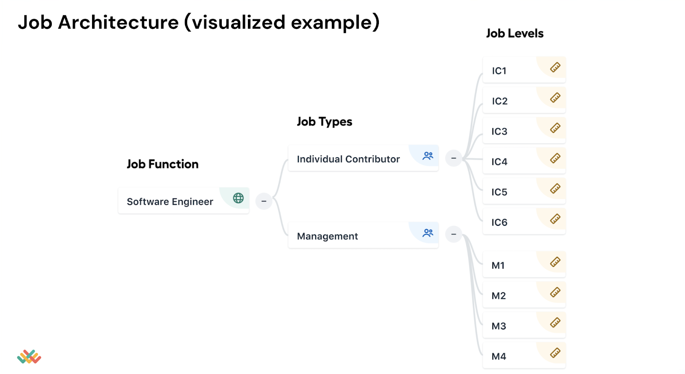Click the people icon on Management

tap(428, 233)
